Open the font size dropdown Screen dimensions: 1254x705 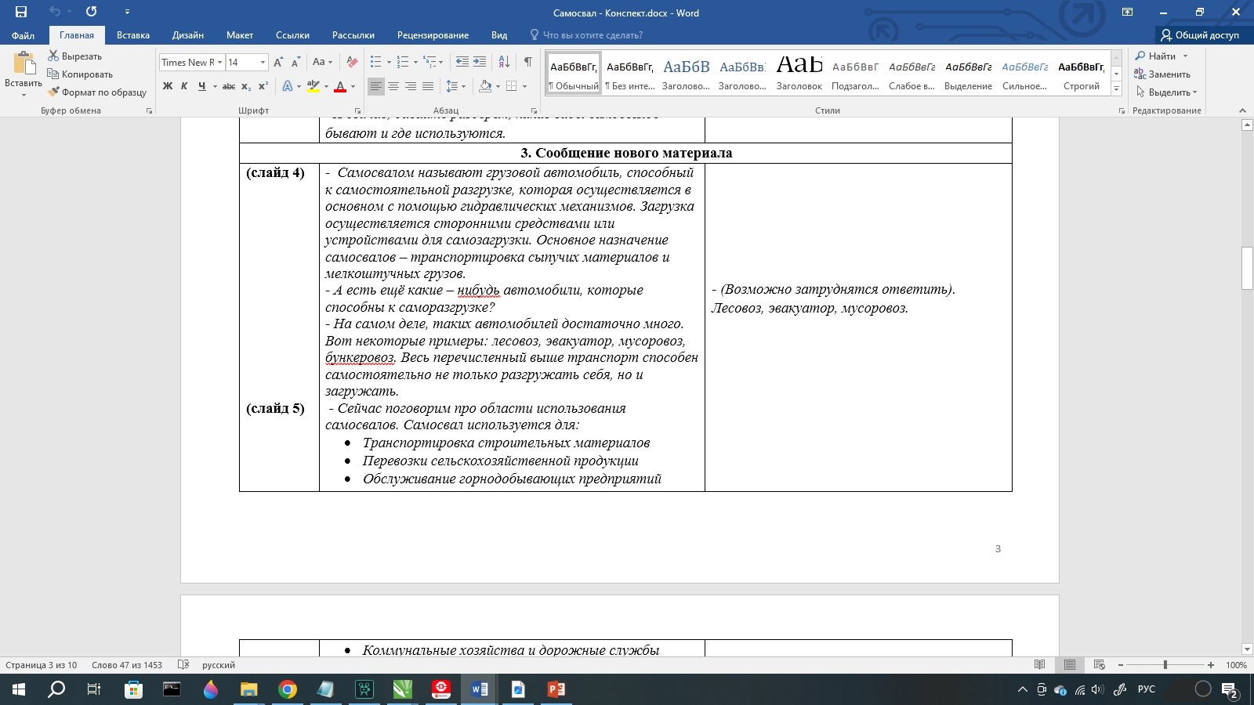click(x=263, y=63)
